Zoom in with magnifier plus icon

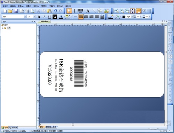tap(116, 11)
